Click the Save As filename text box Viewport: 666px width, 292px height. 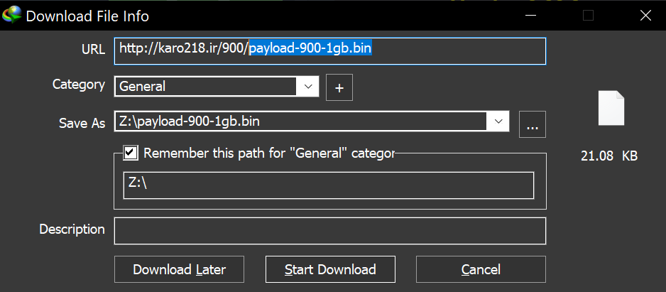(301, 122)
